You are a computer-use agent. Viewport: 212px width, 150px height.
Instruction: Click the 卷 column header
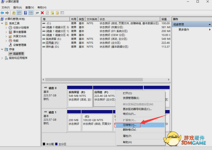[55, 19]
